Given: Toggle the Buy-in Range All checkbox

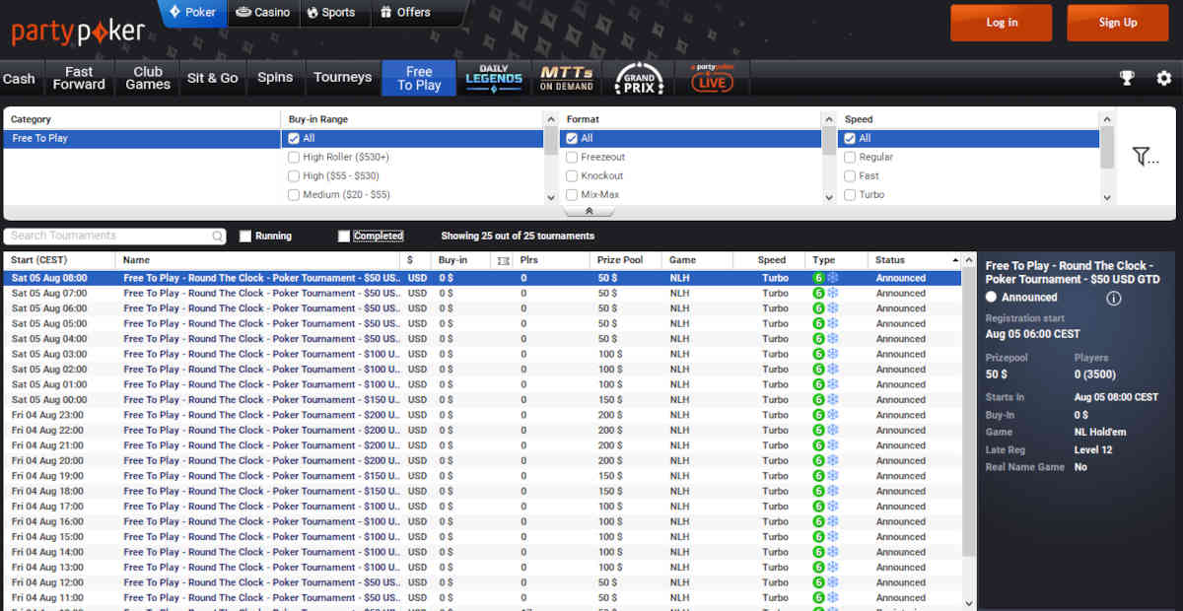Looking at the screenshot, I should 294,138.
